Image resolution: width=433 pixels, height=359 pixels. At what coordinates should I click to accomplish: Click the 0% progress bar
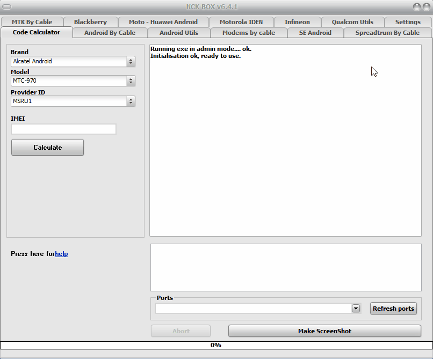pos(216,345)
